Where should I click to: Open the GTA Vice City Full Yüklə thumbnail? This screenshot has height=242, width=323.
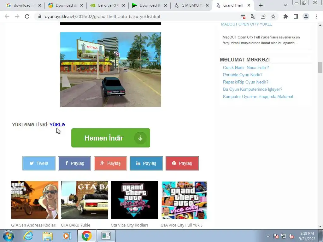[x=184, y=200]
